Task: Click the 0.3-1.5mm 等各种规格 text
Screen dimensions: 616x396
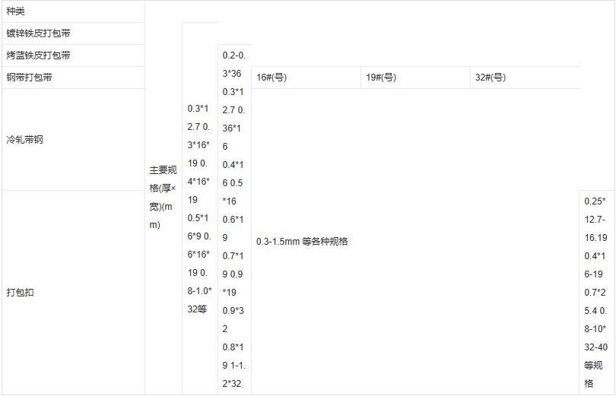Action: [x=302, y=242]
